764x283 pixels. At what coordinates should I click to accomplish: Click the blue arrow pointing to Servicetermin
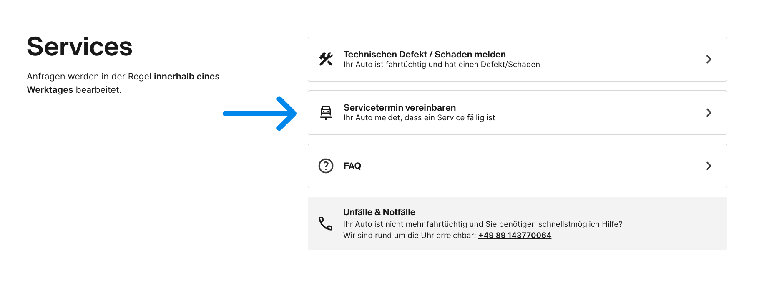[259, 113]
